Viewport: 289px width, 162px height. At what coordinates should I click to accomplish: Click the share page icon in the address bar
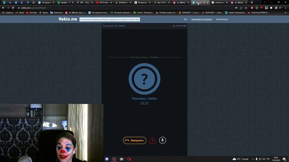tap(241, 8)
